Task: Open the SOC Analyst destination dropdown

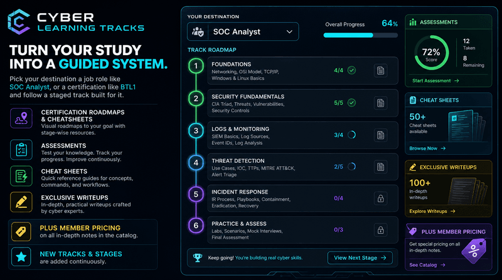Action: click(x=243, y=32)
